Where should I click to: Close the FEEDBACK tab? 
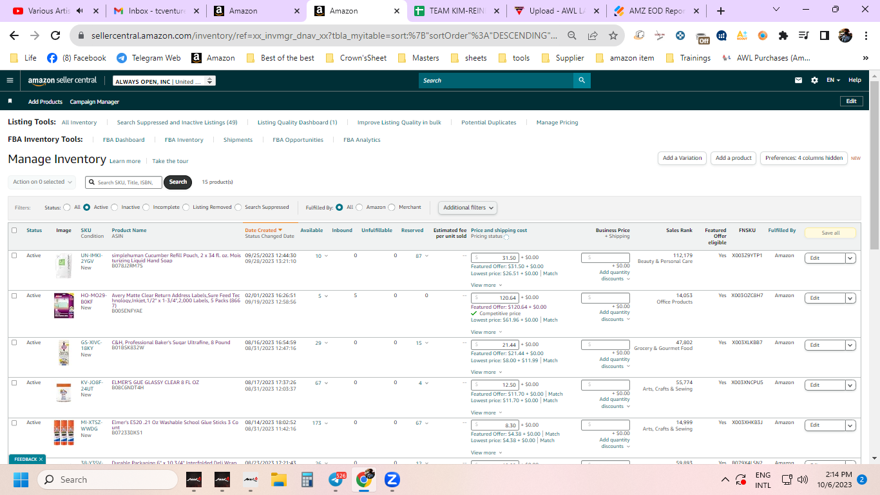coord(41,459)
